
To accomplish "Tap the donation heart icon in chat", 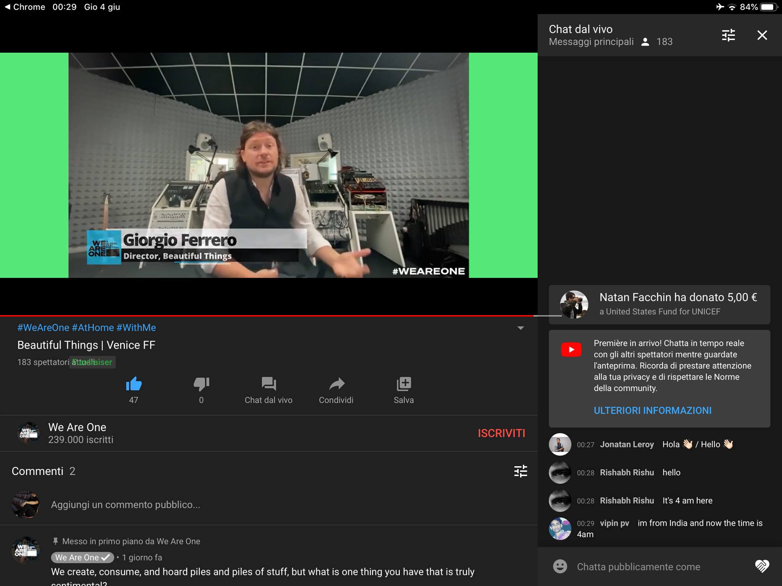I will (762, 566).
